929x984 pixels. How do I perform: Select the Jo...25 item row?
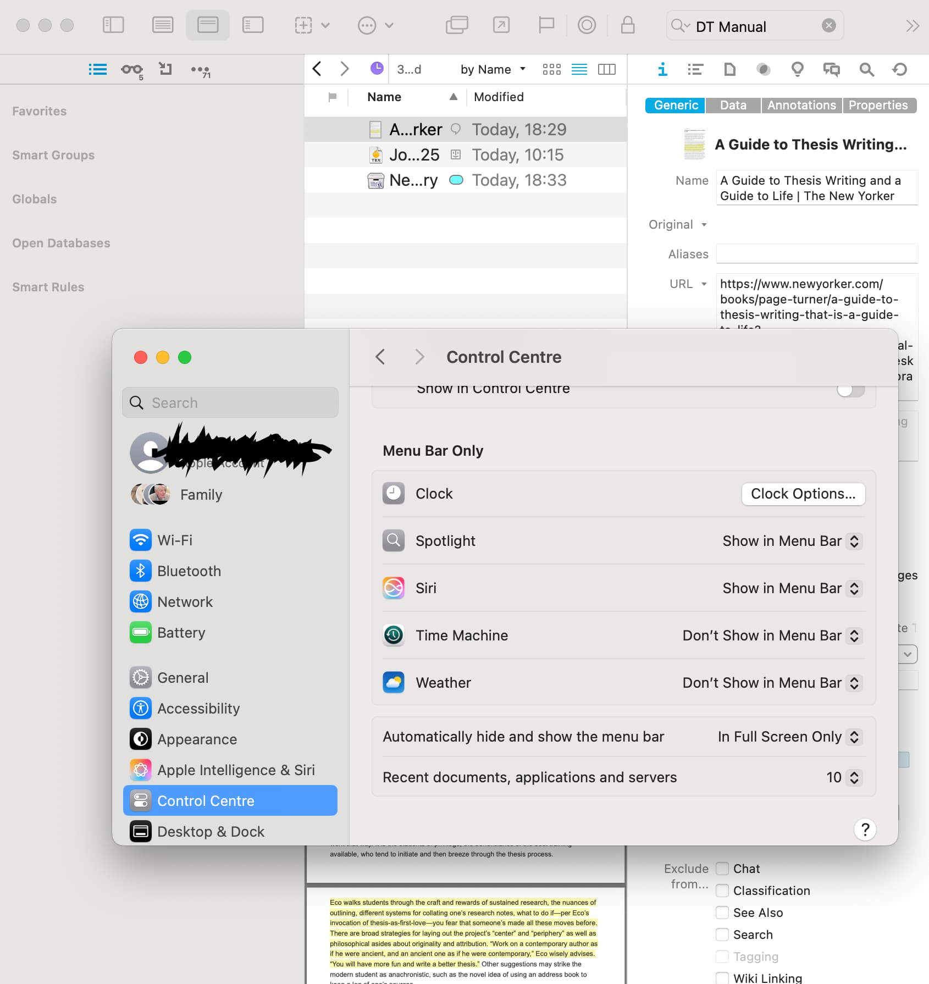(x=465, y=155)
